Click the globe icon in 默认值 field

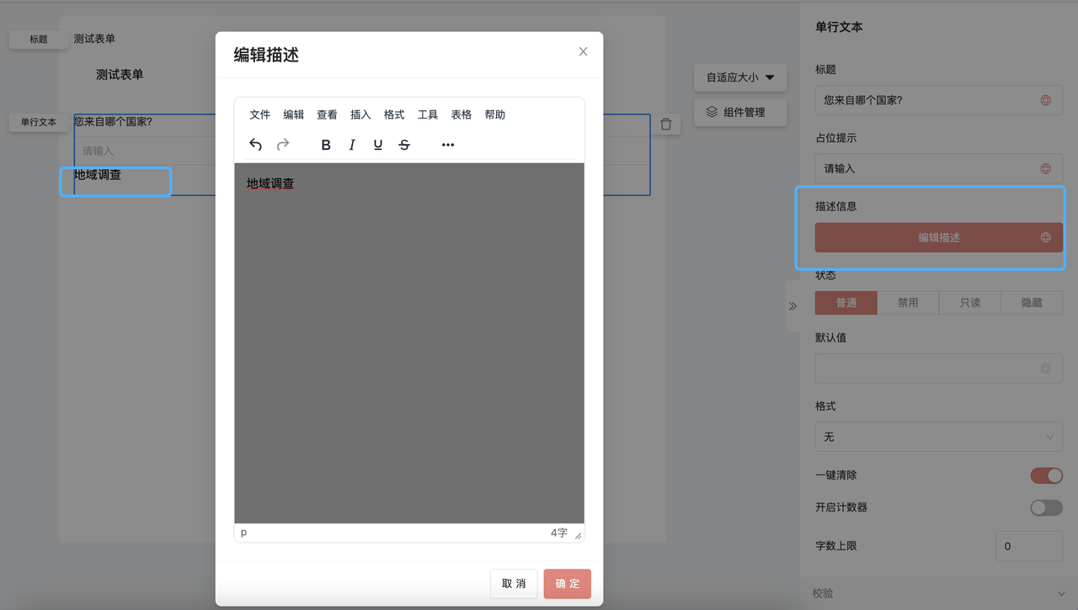(x=1046, y=368)
